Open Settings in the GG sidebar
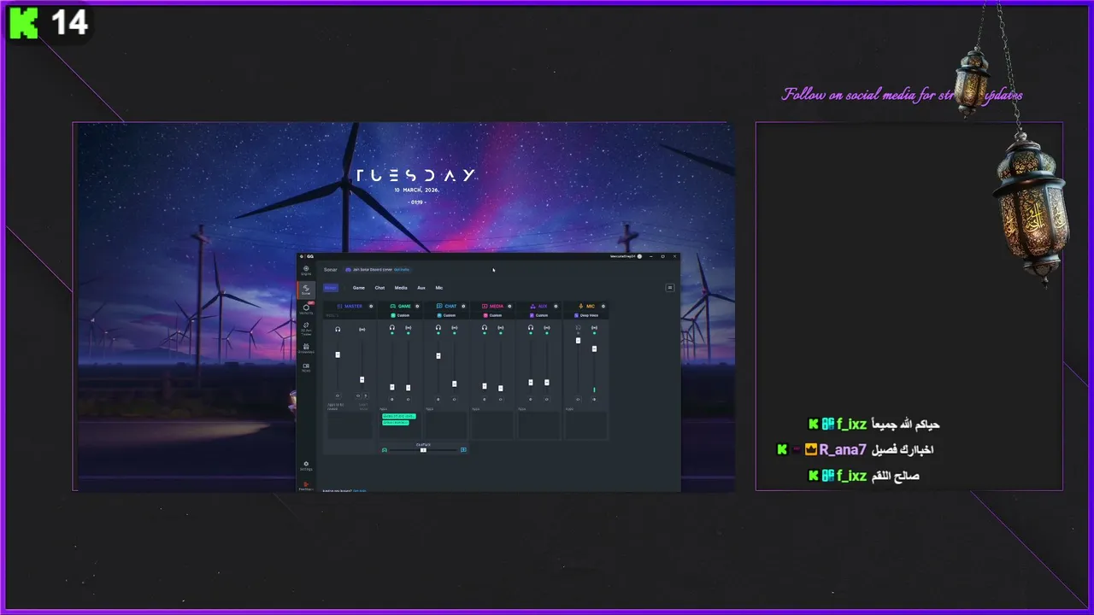Screen dimensions: 1094x615 [306, 466]
